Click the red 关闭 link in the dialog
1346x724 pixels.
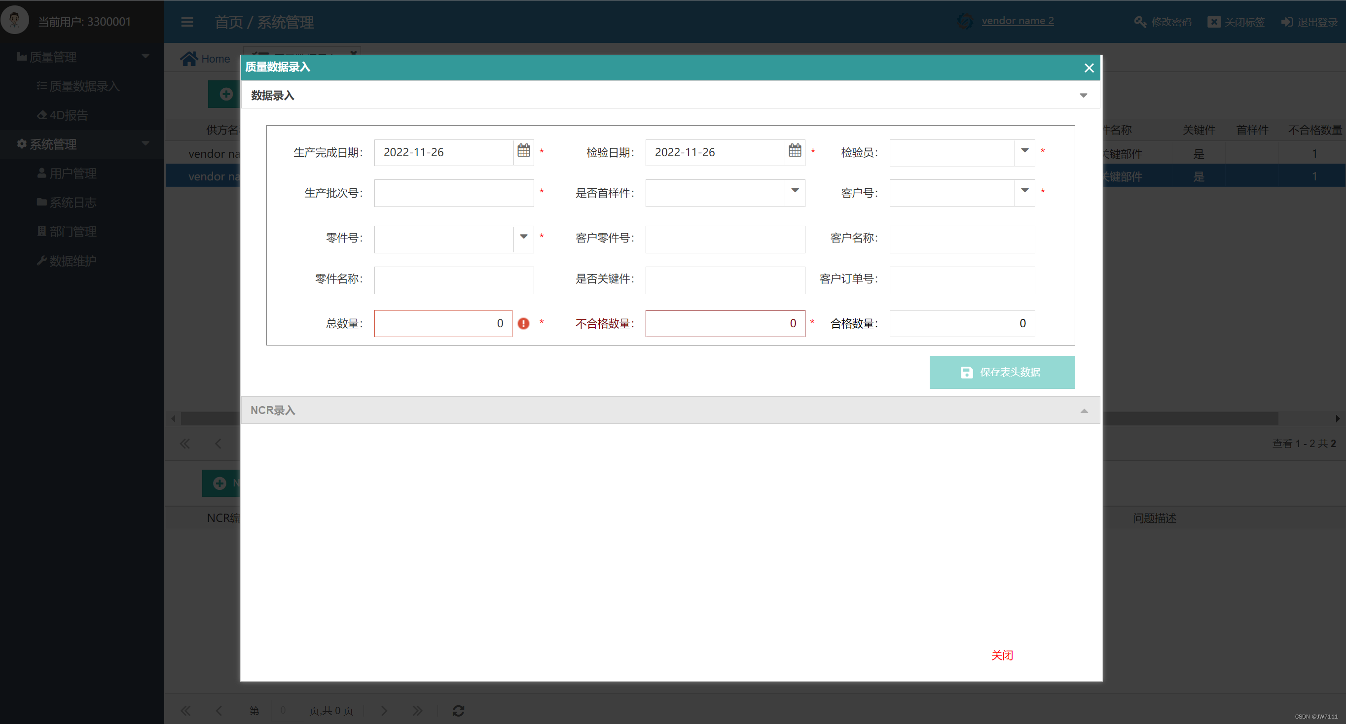click(1002, 655)
